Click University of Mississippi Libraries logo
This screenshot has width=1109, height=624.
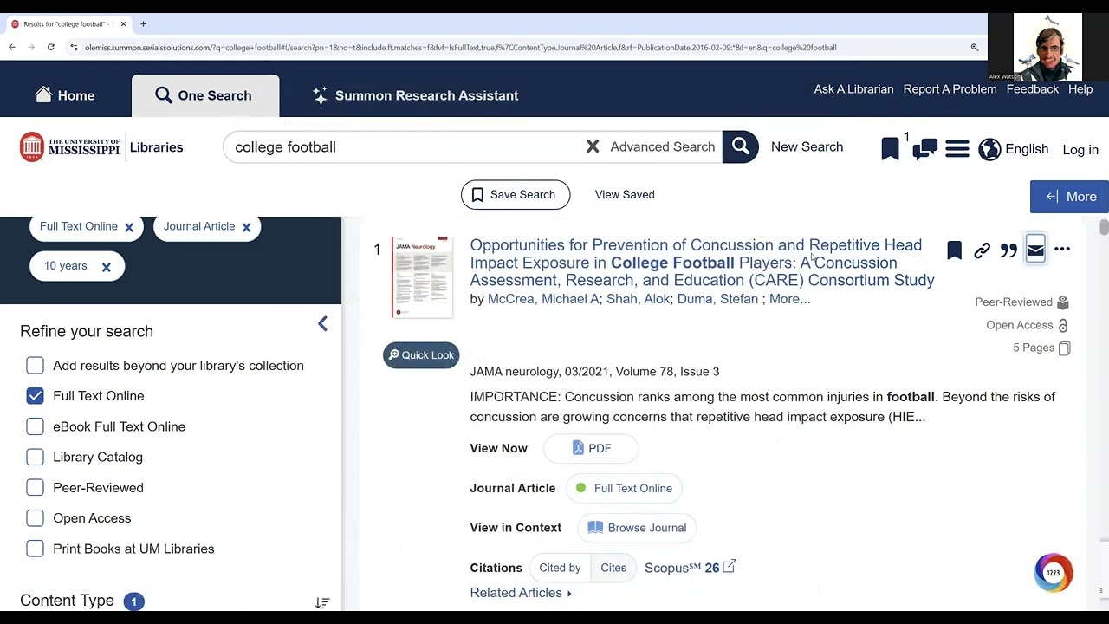101,147
